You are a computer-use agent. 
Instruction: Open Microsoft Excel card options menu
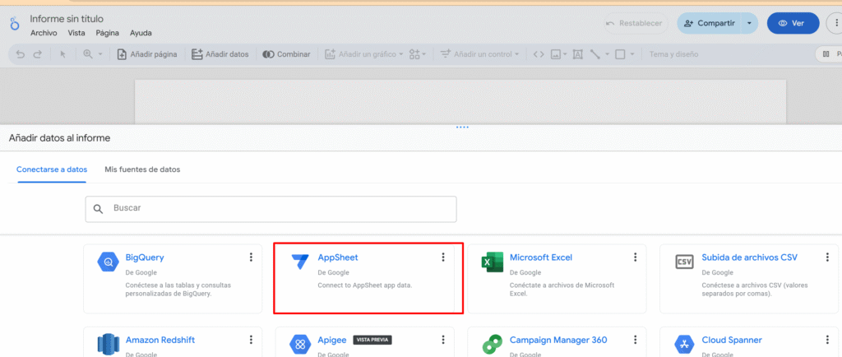(x=636, y=257)
